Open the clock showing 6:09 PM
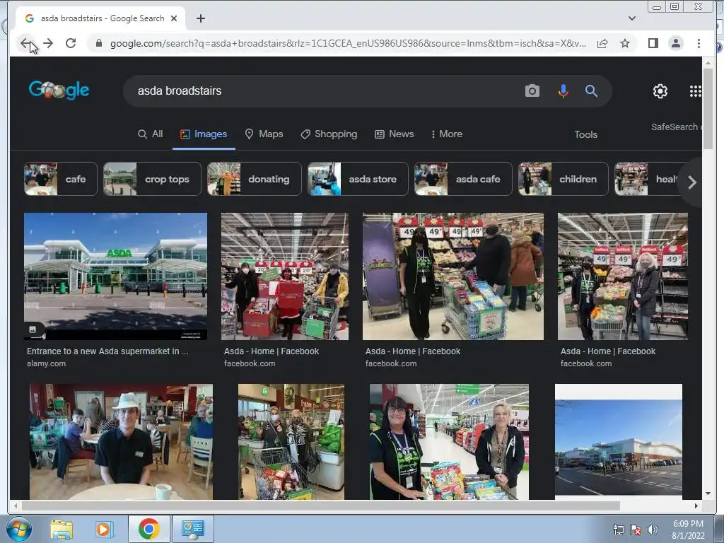The height and width of the screenshot is (543, 724). (688, 530)
